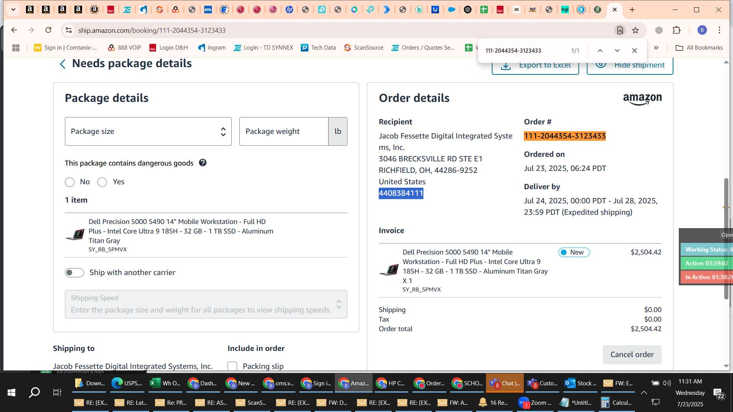Open Zoom app from taskbar

point(536,402)
